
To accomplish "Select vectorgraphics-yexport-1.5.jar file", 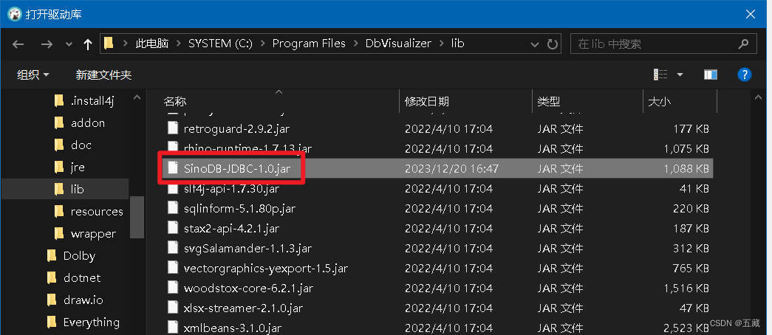I will point(266,268).
